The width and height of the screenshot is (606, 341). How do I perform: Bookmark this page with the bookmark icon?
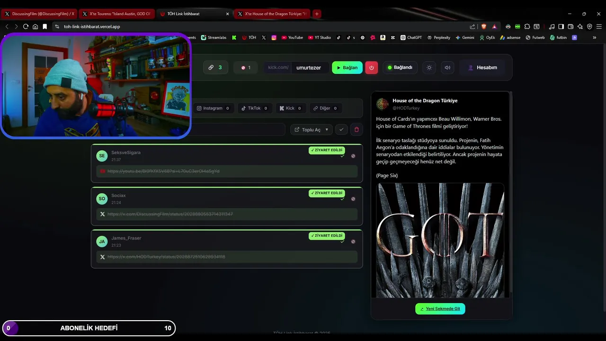45,27
